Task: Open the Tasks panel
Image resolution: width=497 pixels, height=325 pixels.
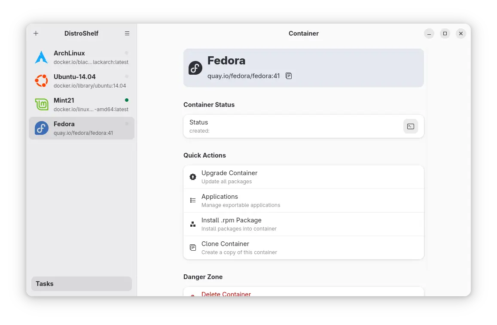Action: [x=82, y=284]
